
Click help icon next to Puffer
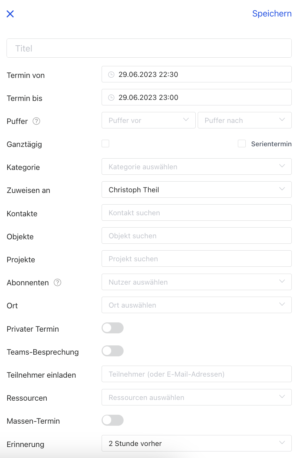click(36, 121)
